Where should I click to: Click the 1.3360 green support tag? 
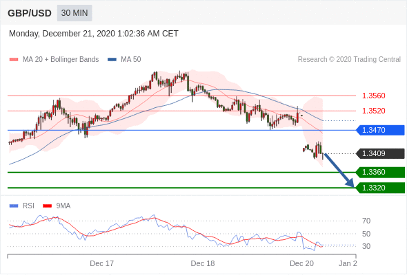click(x=380, y=173)
